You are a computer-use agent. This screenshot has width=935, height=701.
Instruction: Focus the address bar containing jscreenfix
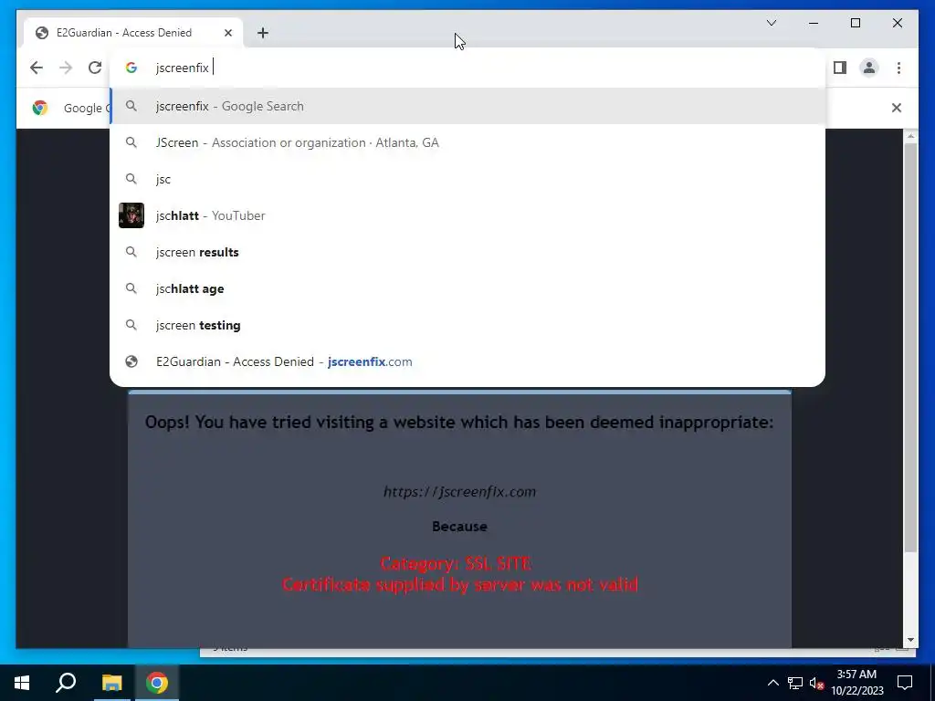[467, 68]
